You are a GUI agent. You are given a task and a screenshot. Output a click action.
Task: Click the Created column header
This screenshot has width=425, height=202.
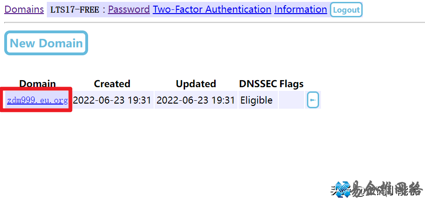pyautogui.click(x=112, y=84)
